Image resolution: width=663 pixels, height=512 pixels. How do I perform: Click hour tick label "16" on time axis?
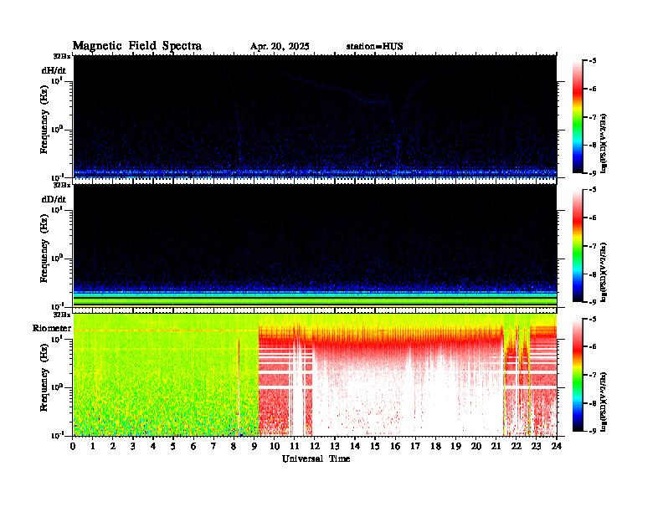point(395,447)
